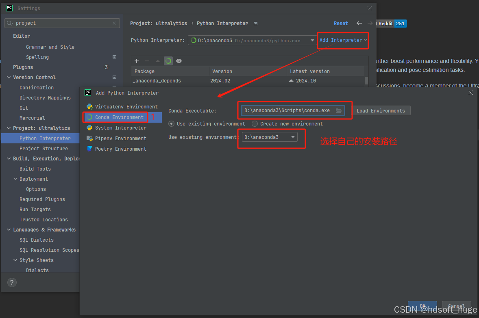The image size is (479, 318).
Task: Click the Reddit 251 badge in background page
Action: point(391,24)
